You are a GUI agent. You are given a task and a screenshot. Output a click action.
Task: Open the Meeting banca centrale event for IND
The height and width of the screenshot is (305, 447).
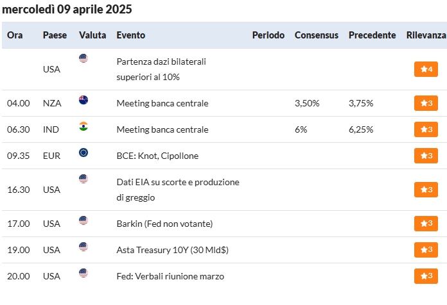[162, 129]
